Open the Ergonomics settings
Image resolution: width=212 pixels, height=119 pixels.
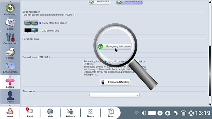[10, 67]
